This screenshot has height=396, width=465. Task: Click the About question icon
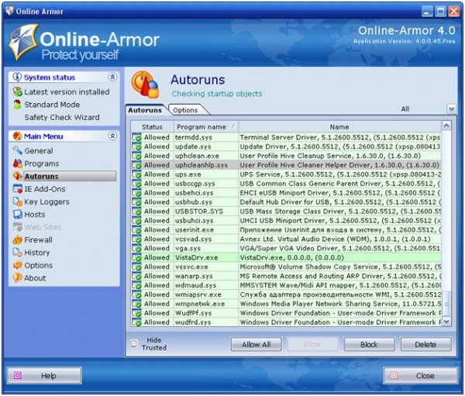[x=18, y=278]
